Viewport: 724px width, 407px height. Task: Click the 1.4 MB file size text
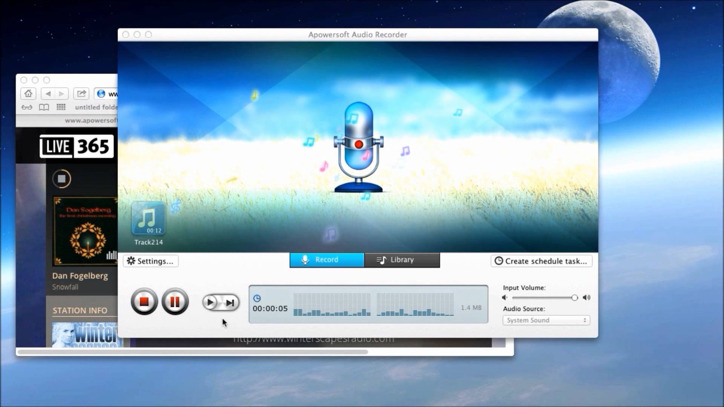471,308
